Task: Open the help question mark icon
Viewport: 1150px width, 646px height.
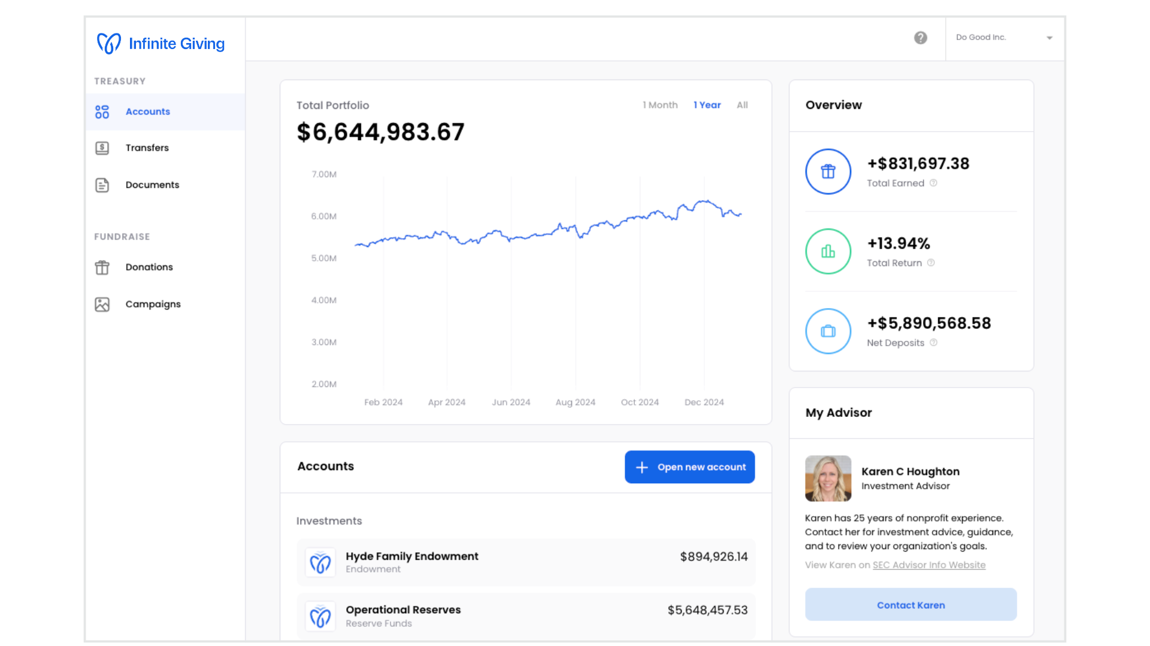Action: click(x=921, y=38)
